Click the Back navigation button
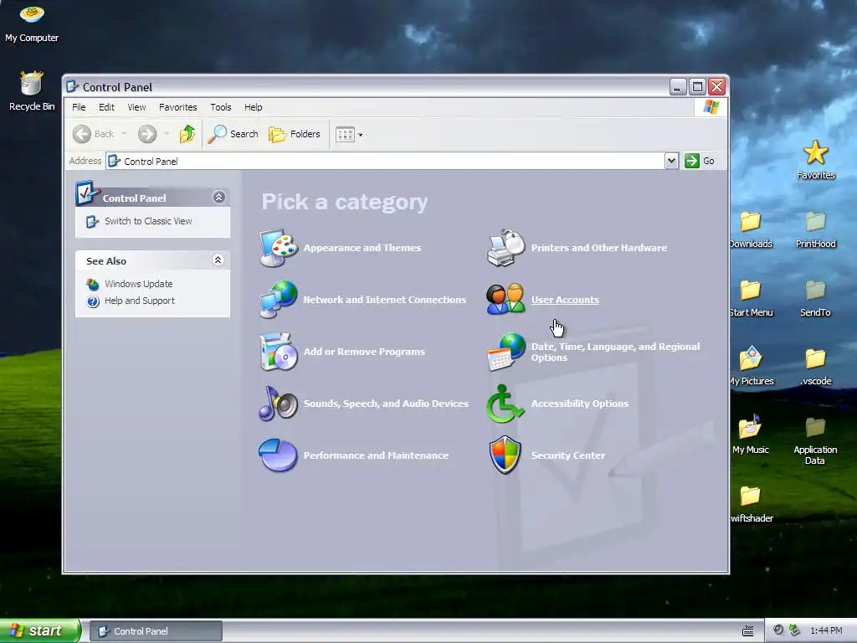 [x=94, y=134]
